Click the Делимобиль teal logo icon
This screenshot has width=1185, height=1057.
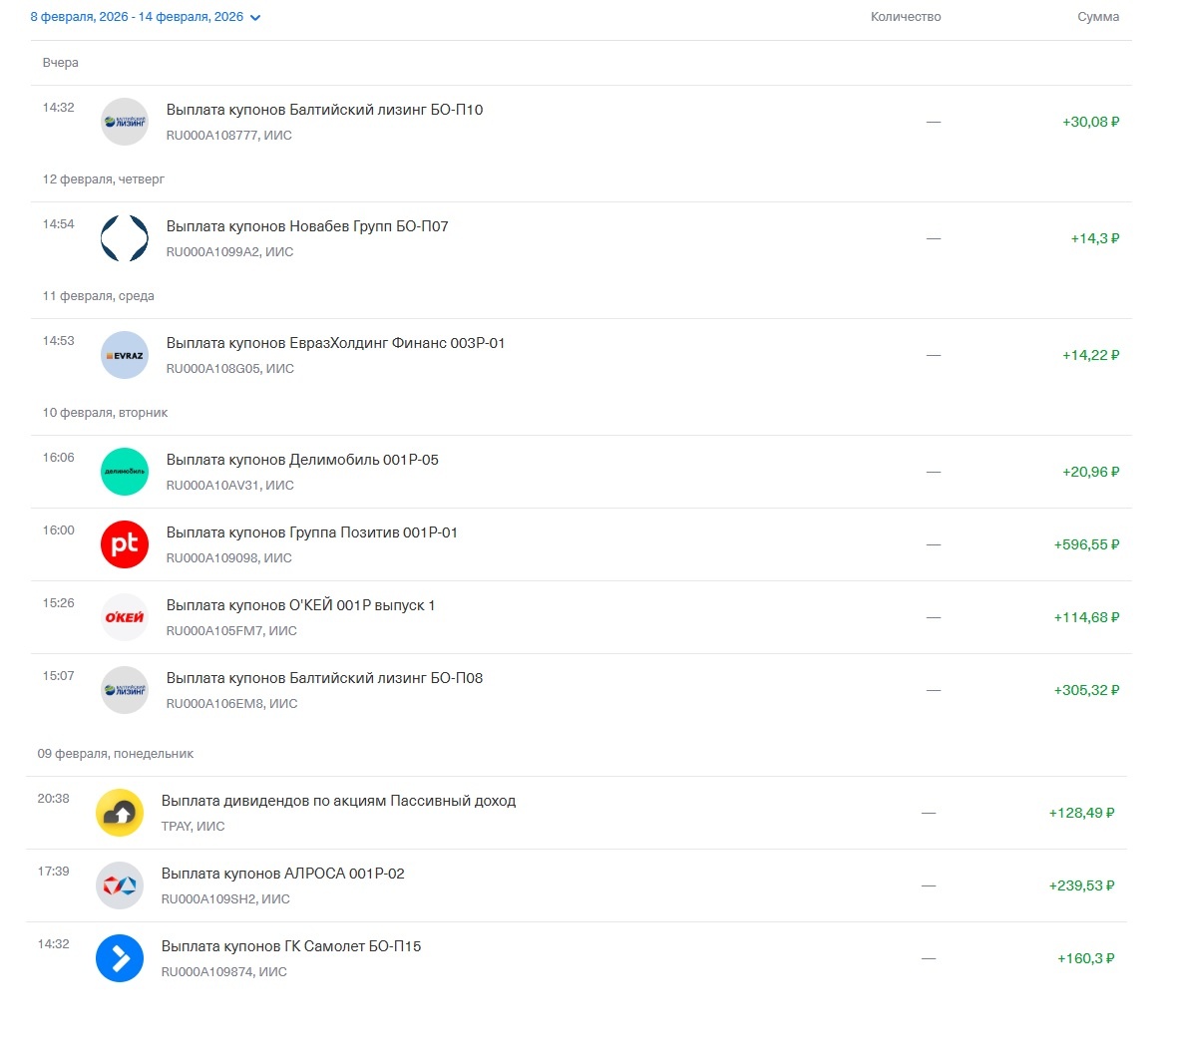pyautogui.click(x=125, y=472)
